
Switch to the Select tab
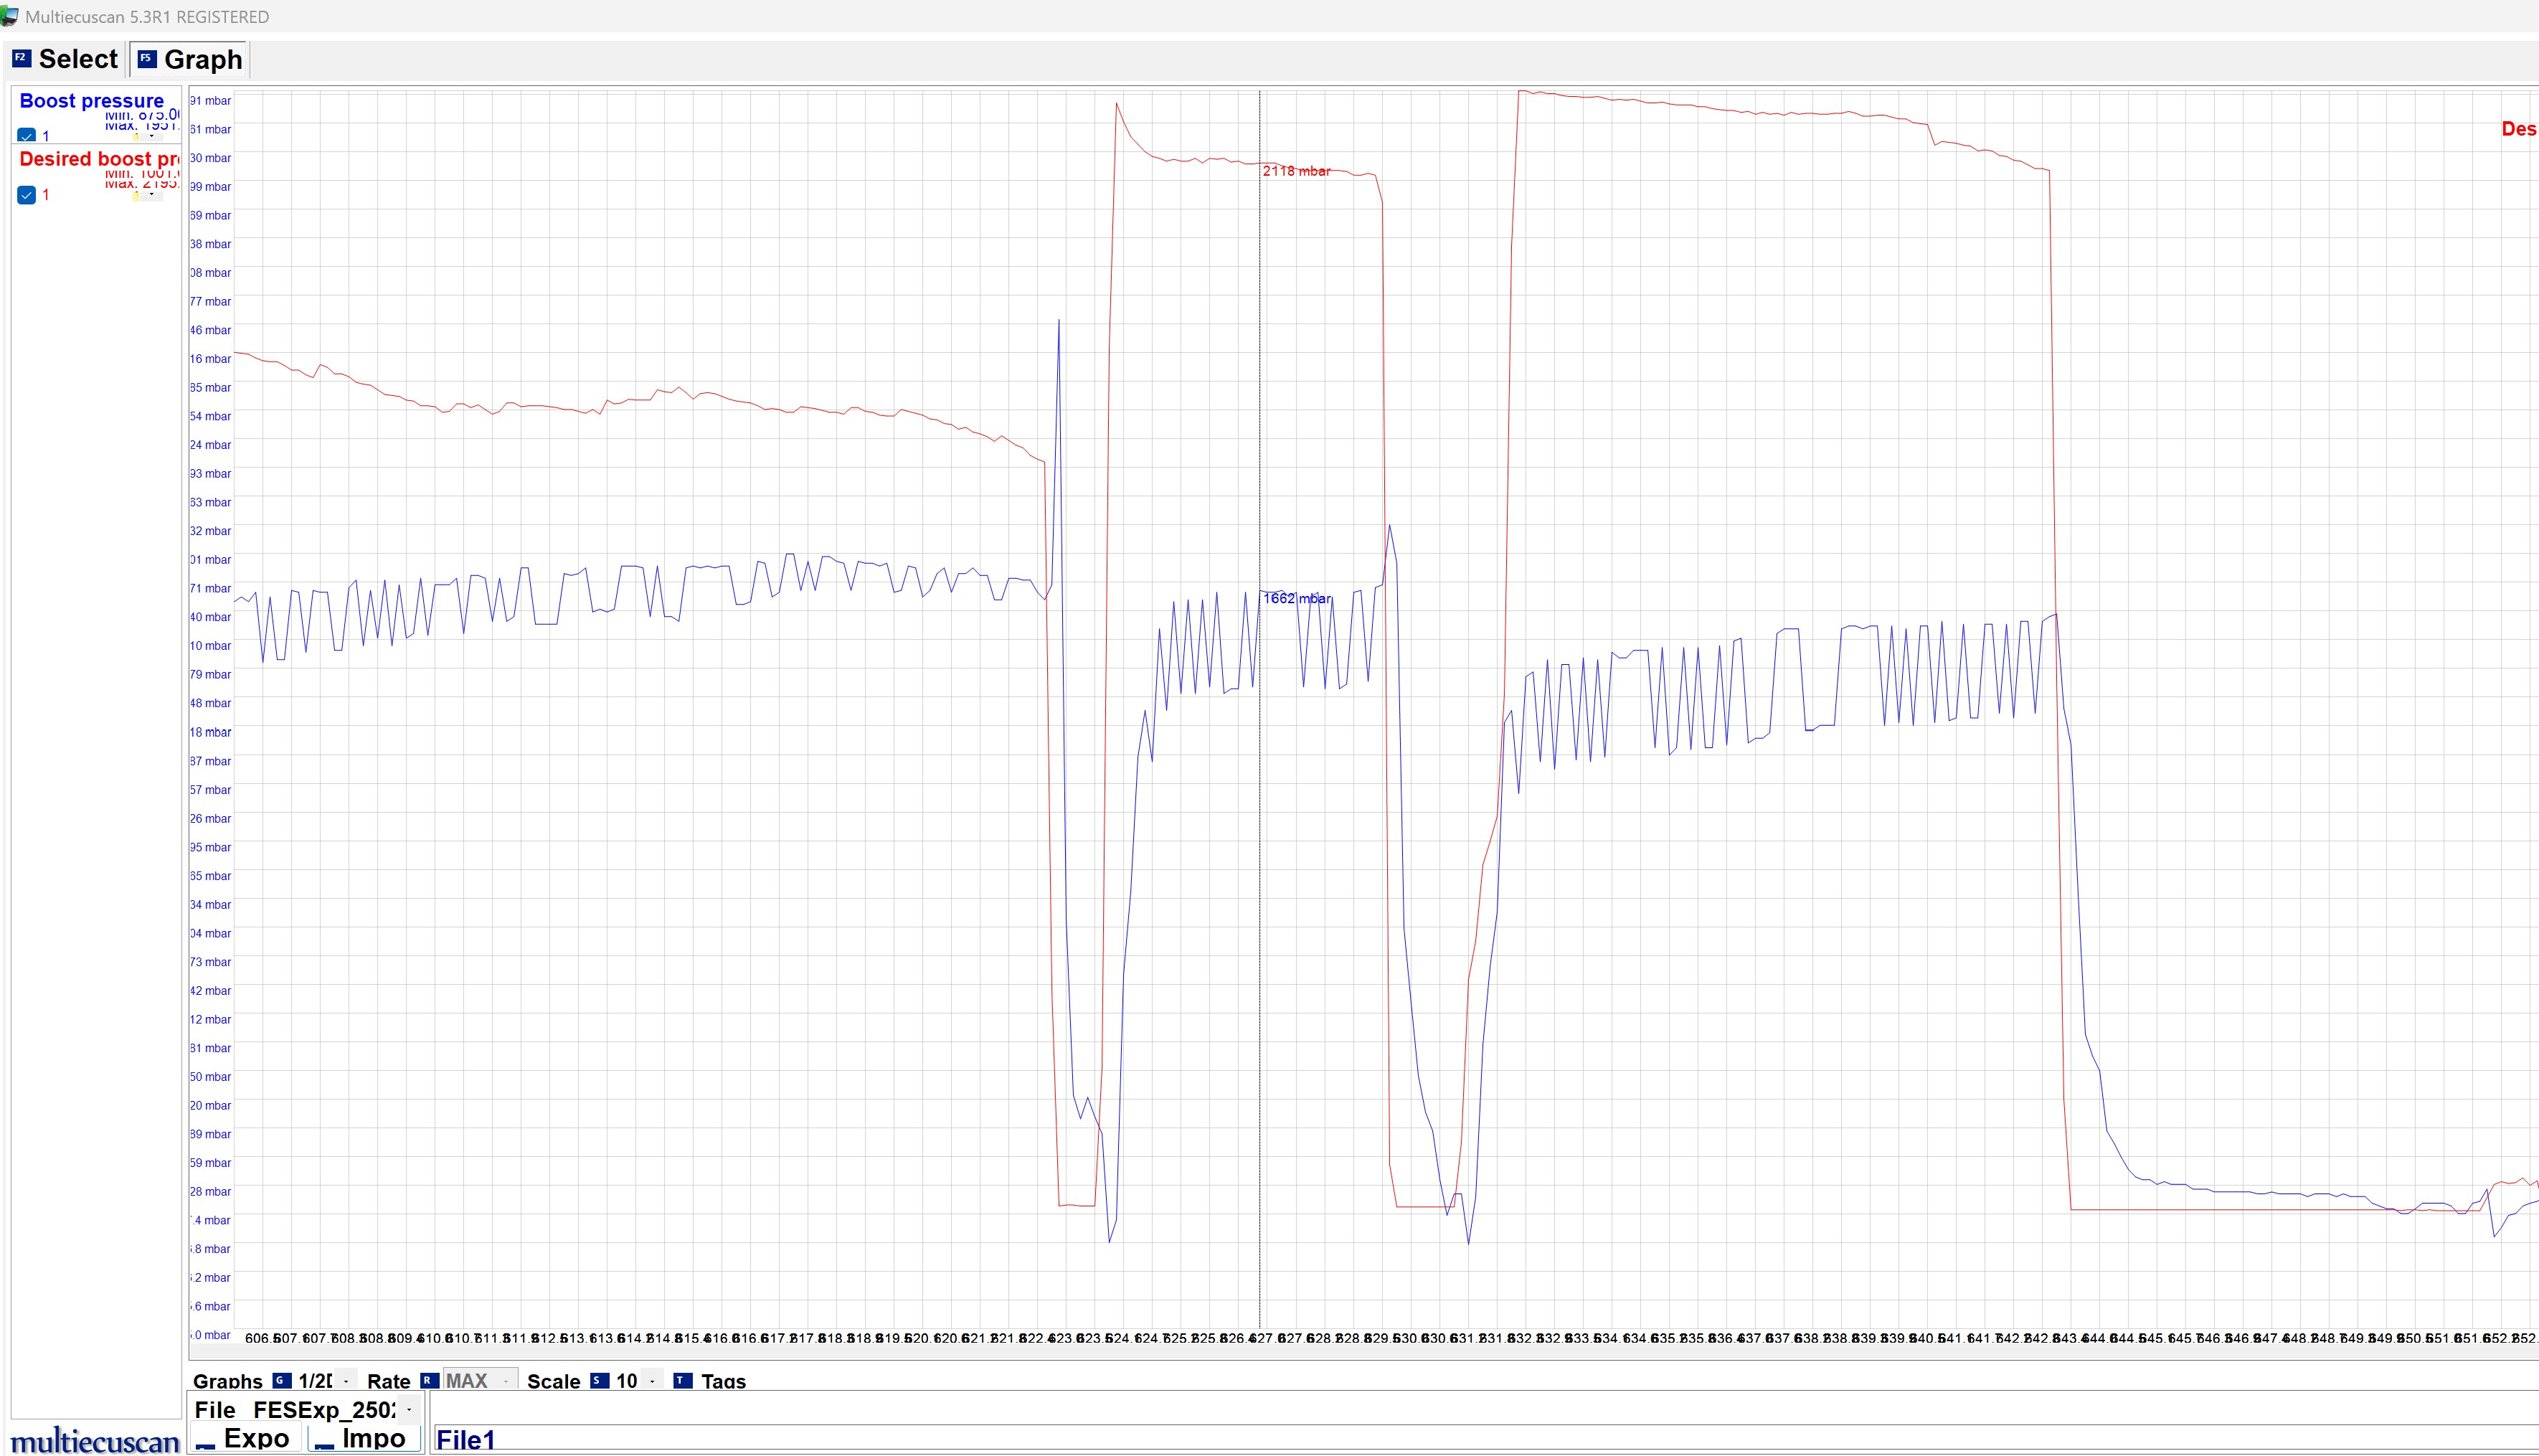[65, 59]
